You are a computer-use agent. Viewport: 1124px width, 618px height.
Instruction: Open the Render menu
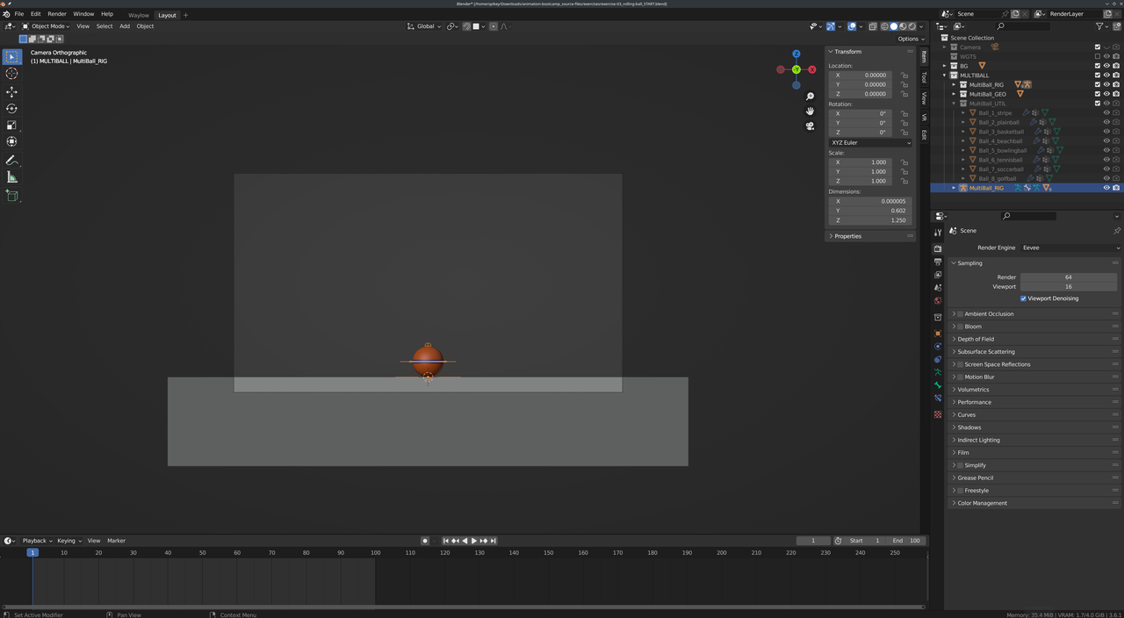[x=56, y=13]
